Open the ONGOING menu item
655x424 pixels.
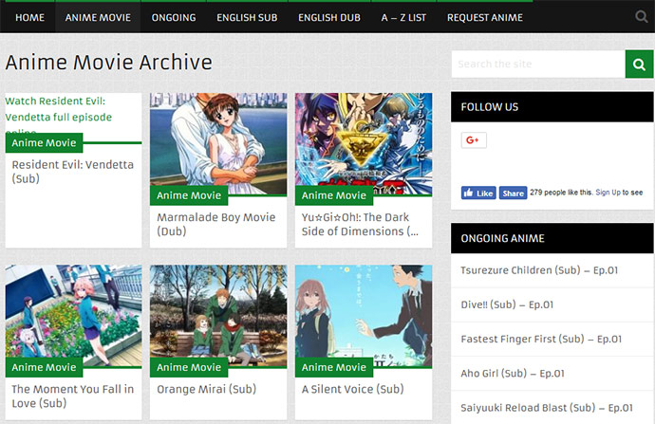[x=174, y=17]
